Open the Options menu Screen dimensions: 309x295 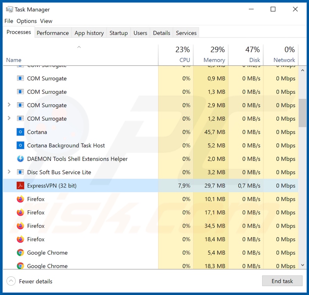click(x=27, y=21)
